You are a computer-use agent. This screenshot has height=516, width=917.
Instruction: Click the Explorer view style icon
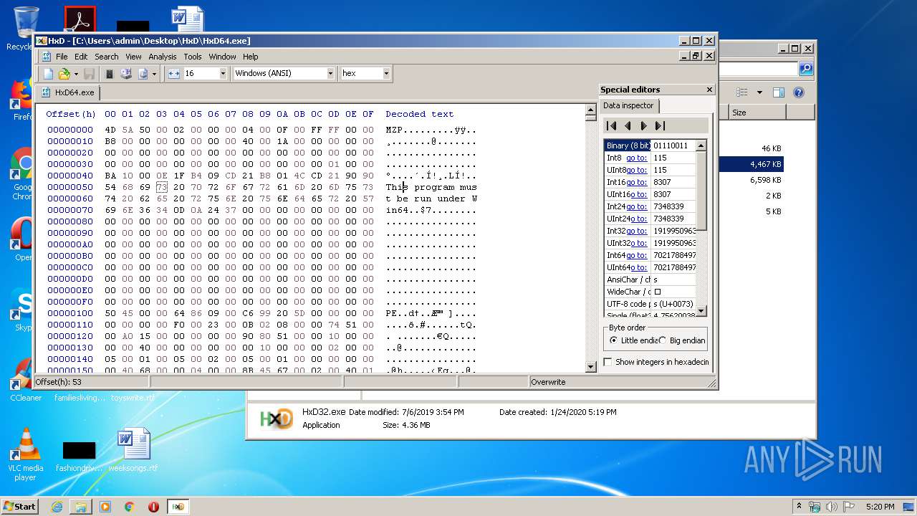coord(742,92)
